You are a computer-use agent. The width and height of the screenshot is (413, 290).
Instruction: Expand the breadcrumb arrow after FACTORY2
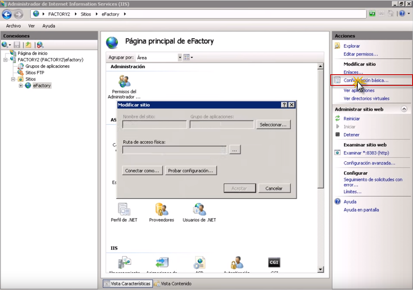click(x=76, y=14)
